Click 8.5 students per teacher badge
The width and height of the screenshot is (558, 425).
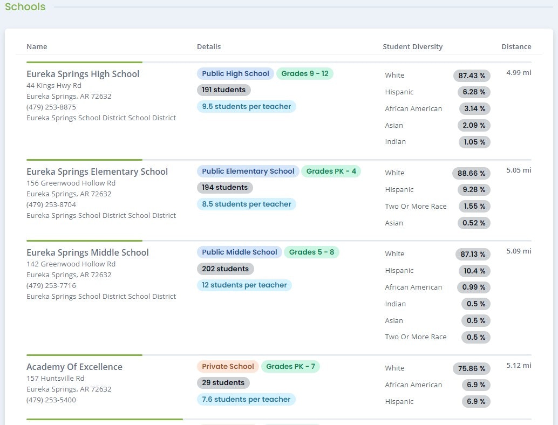(246, 204)
